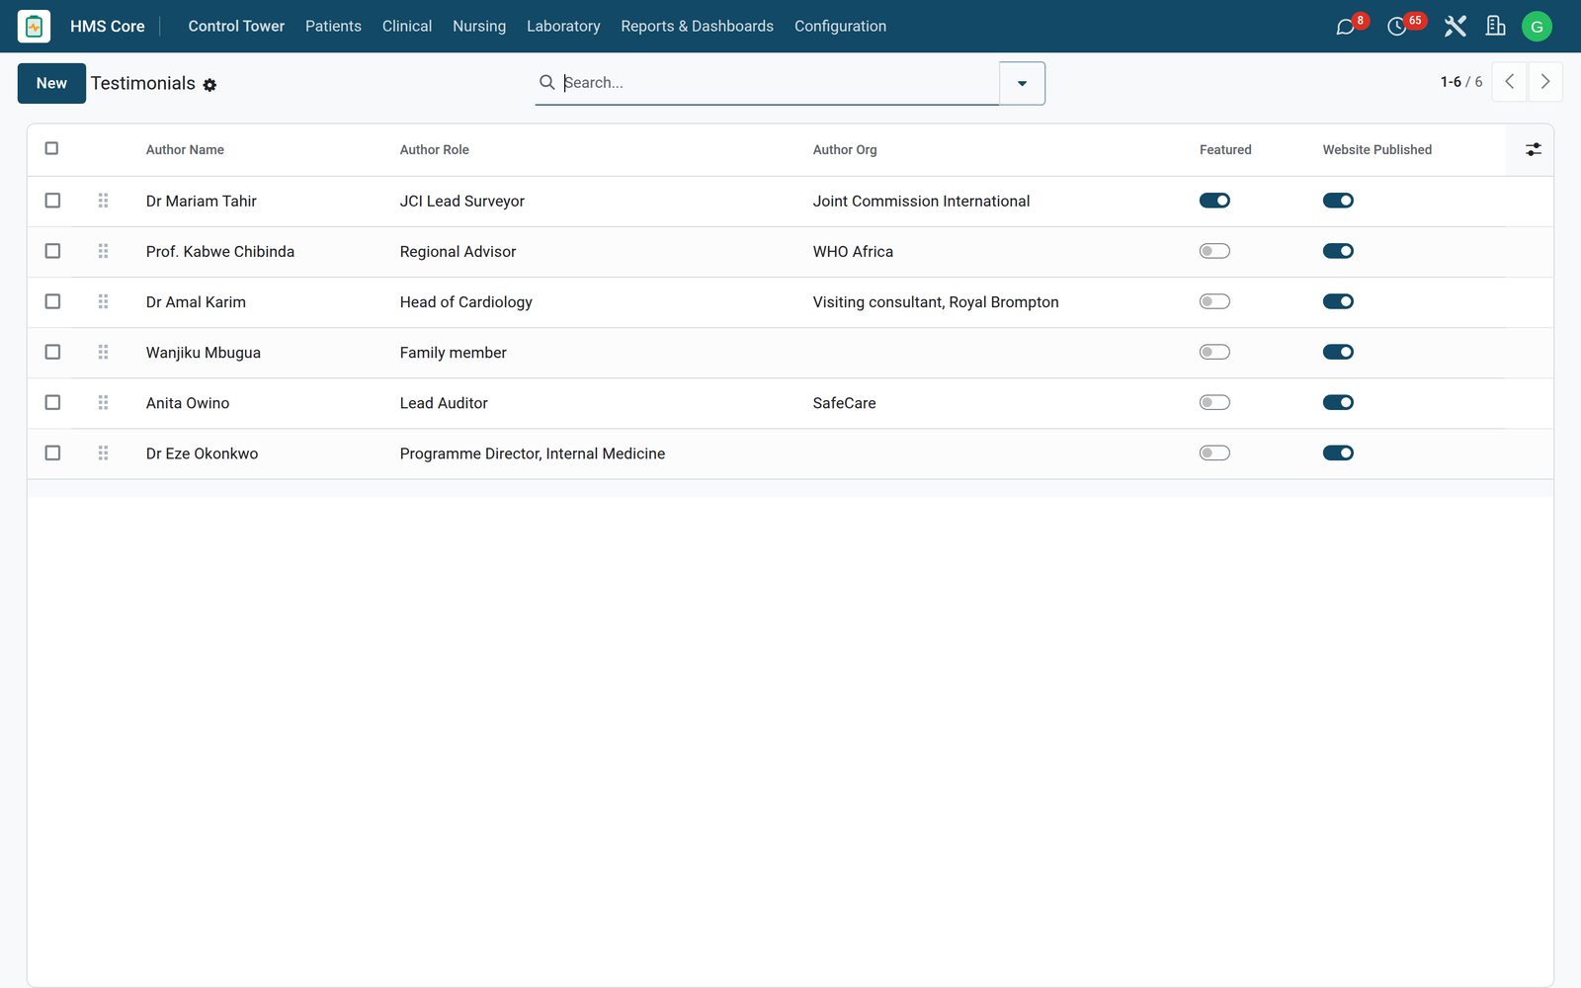Open the Laboratory menu
This screenshot has width=1581, height=988.
point(563,27)
